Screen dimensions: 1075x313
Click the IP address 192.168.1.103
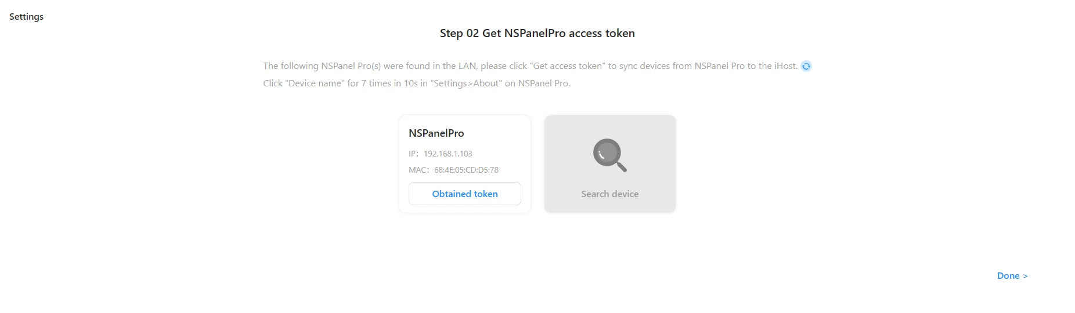448,154
